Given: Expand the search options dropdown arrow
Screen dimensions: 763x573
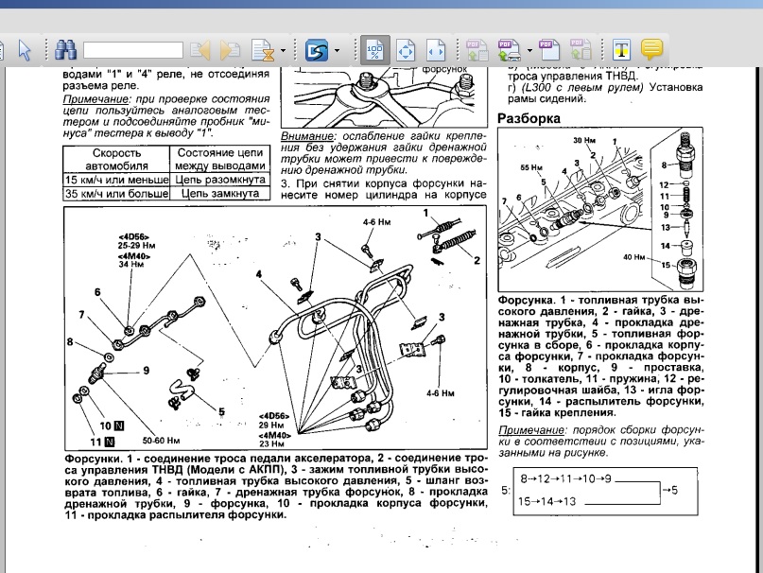Looking at the screenshot, I should point(282,50).
